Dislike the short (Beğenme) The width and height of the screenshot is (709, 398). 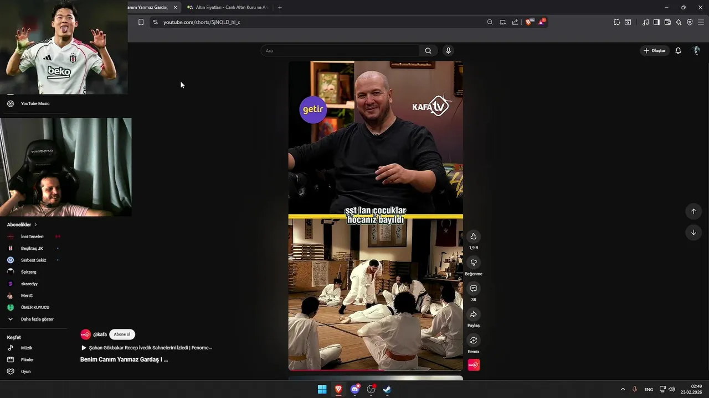pos(473,262)
